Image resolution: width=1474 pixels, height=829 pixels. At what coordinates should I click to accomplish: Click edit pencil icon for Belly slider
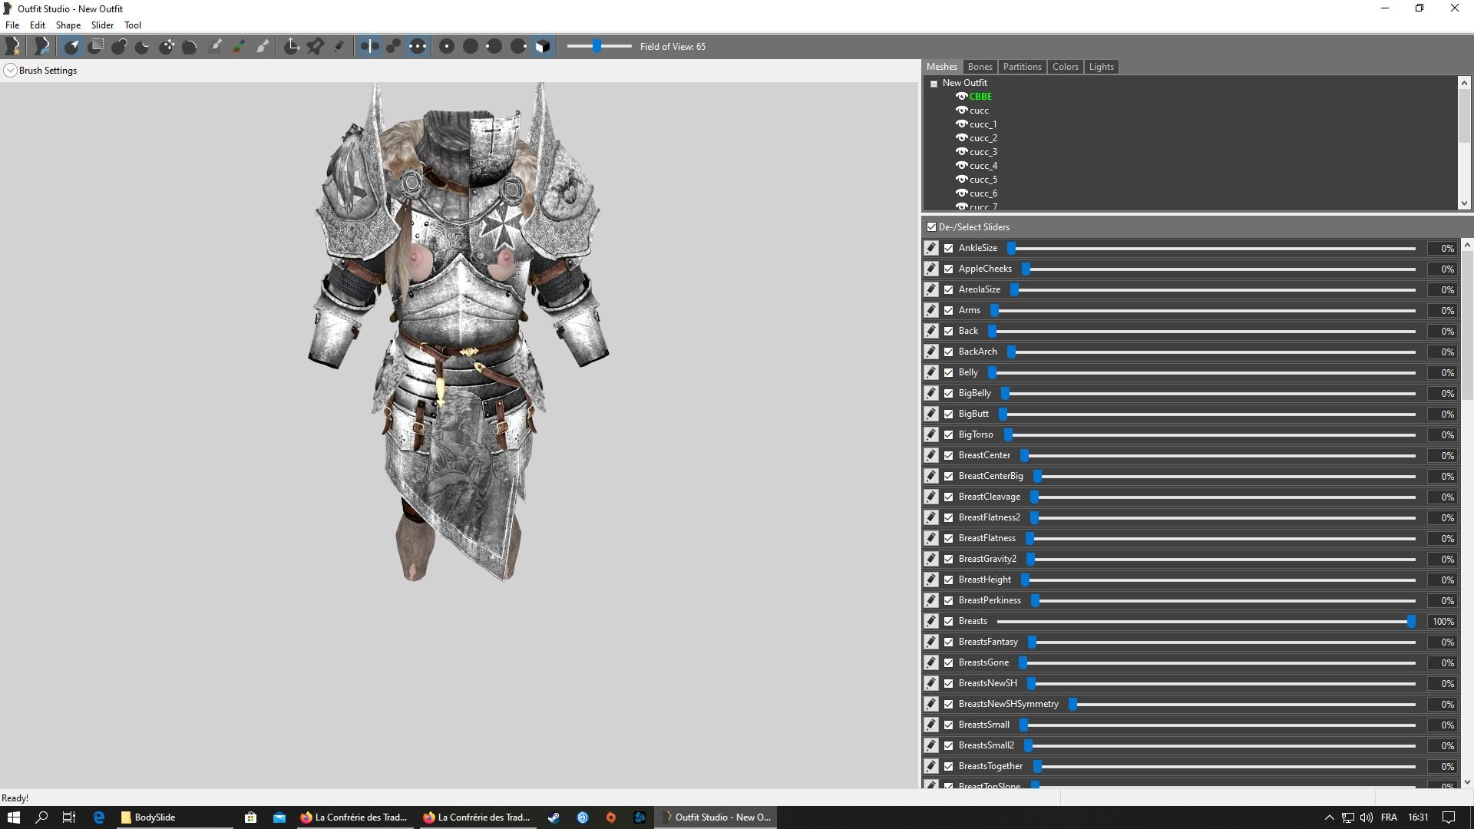click(931, 372)
